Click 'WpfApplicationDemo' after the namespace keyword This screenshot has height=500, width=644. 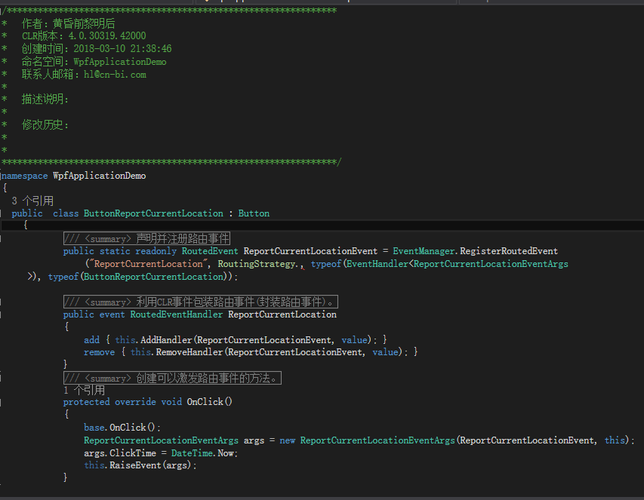(x=100, y=176)
